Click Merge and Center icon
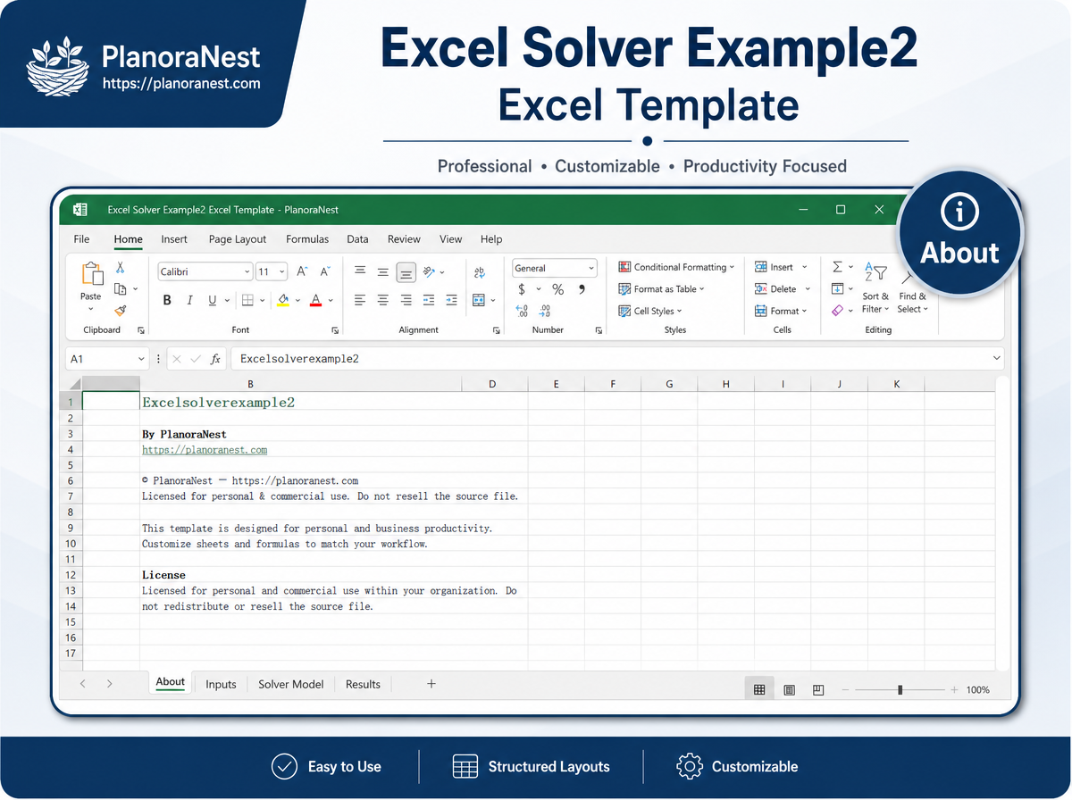Viewport: 1072px width, 800px height. [479, 301]
